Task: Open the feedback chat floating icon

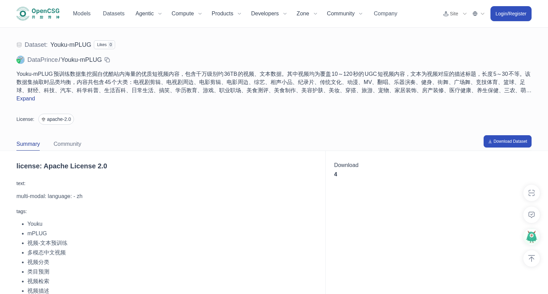Action: [x=532, y=215]
